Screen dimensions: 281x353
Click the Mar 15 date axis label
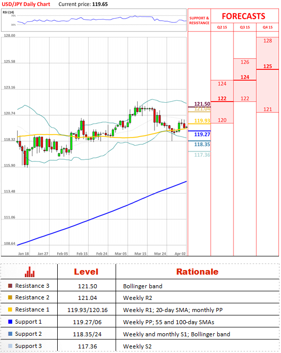tap(140, 254)
